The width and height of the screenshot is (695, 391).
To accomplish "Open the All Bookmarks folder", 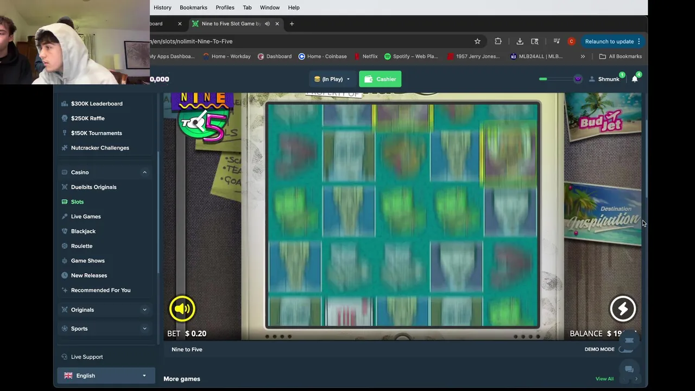I will pos(620,56).
